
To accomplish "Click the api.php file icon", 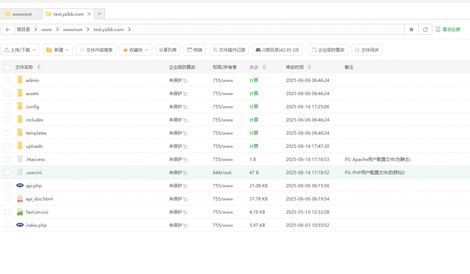I will [20, 186].
